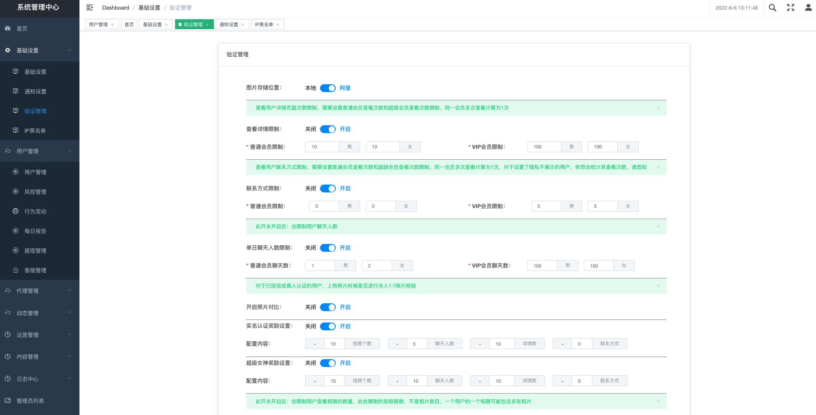Click plus before 联系方式 in 实名认证 row

pyautogui.click(x=562, y=344)
